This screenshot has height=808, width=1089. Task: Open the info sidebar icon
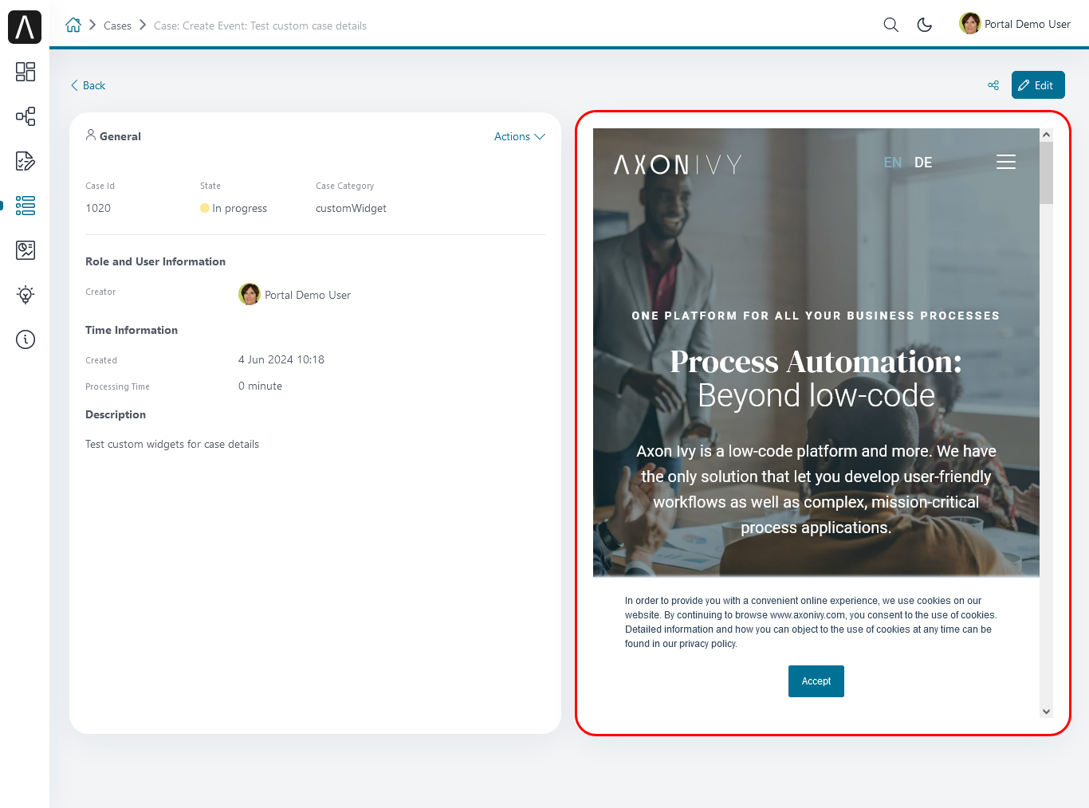click(x=26, y=339)
